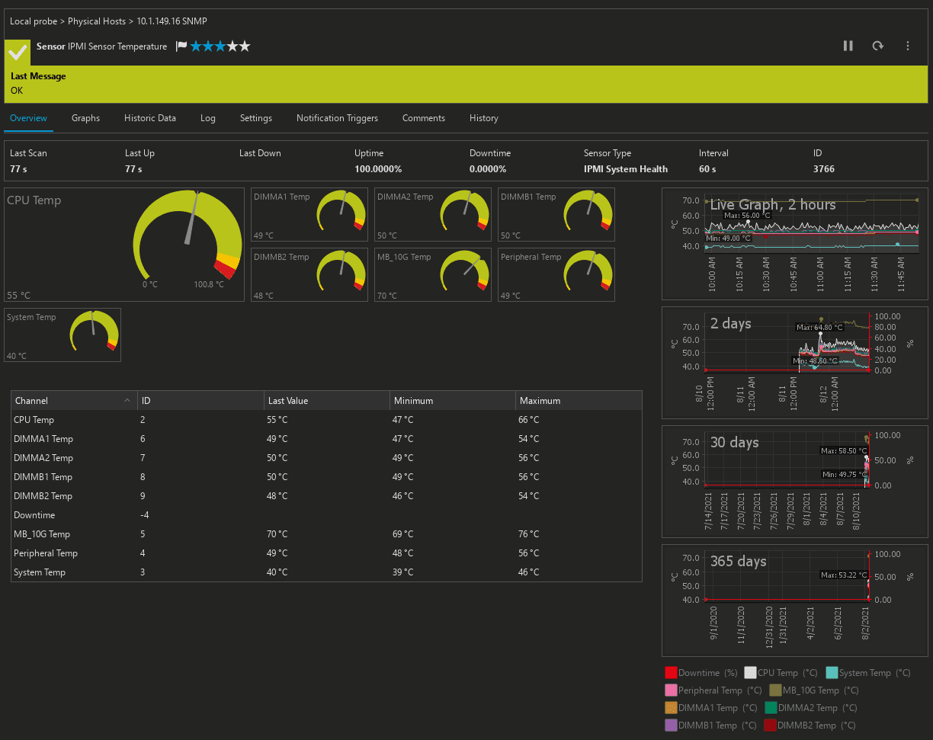Pause the sensor monitoring

(x=848, y=46)
